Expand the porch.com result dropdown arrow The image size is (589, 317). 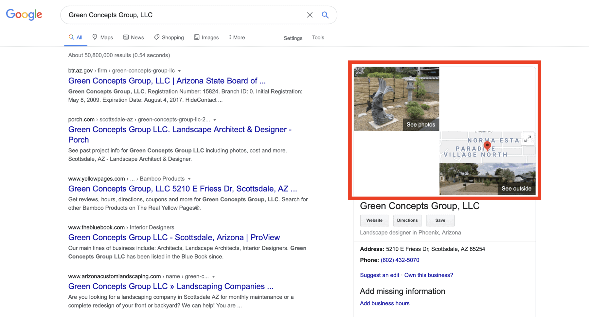[x=215, y=120]
